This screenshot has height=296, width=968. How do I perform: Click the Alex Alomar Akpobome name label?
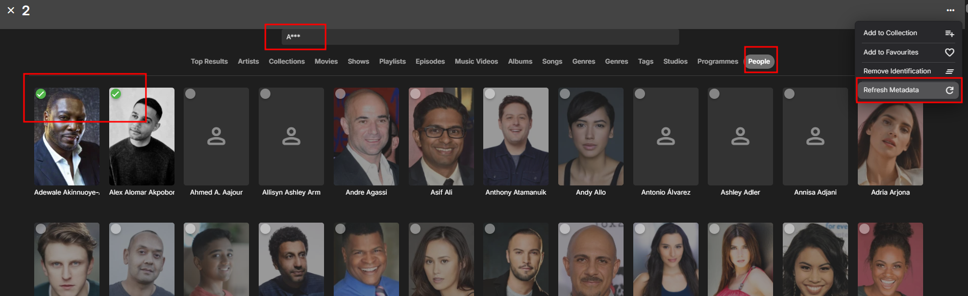coord(142,193)
